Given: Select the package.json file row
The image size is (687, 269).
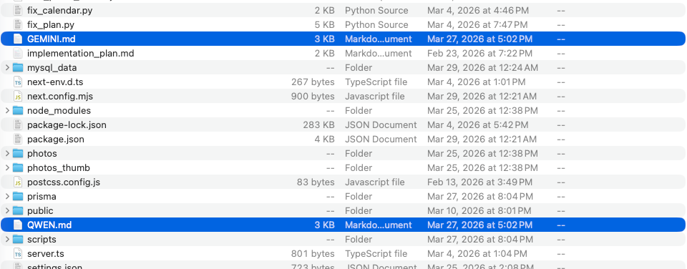Looking at the screenshot, I should click(x=343, y=140).
